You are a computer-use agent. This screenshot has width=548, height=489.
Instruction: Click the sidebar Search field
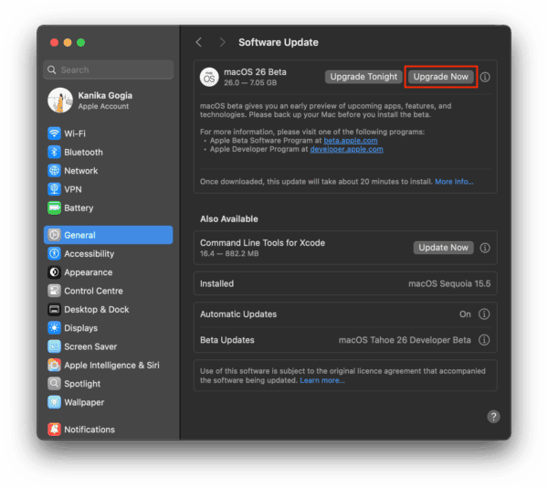tap(108, 69)
